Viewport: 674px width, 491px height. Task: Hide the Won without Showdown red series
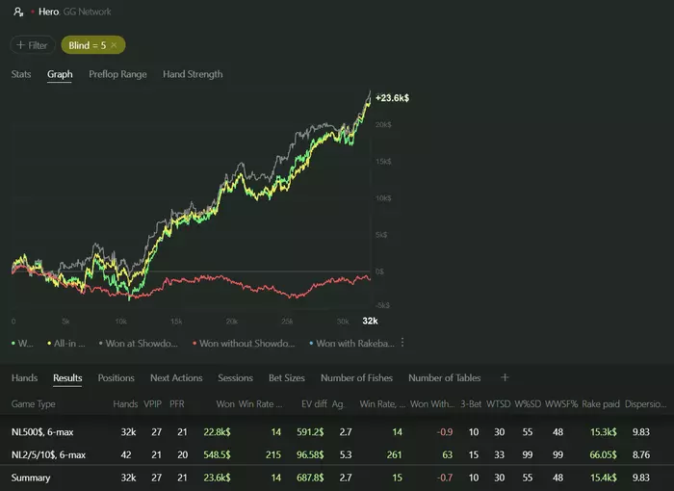click(x=244, y=344)
